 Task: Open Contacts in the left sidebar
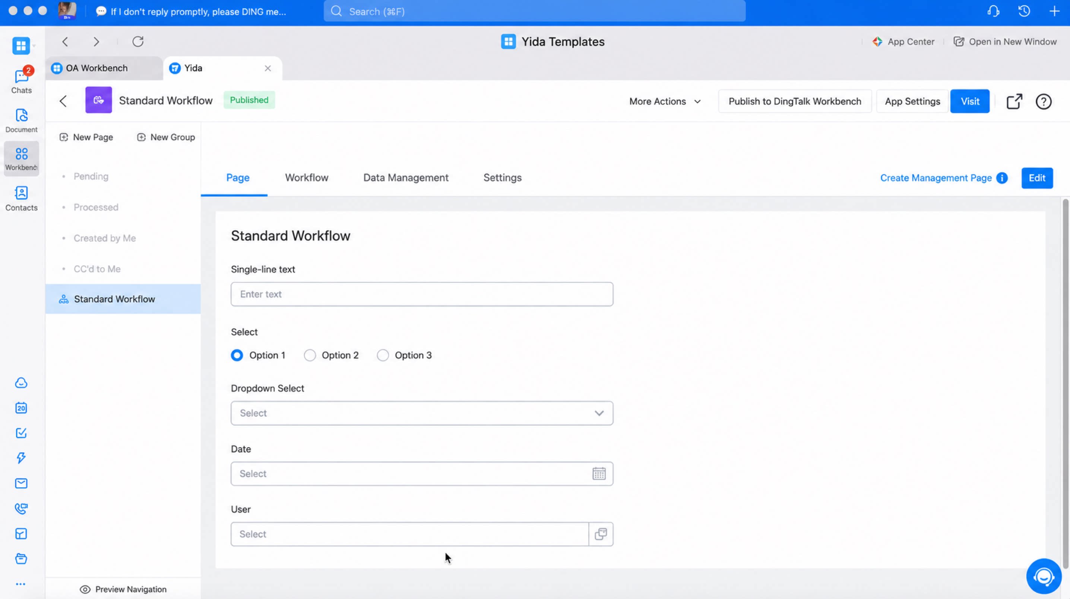coord(21,198)
